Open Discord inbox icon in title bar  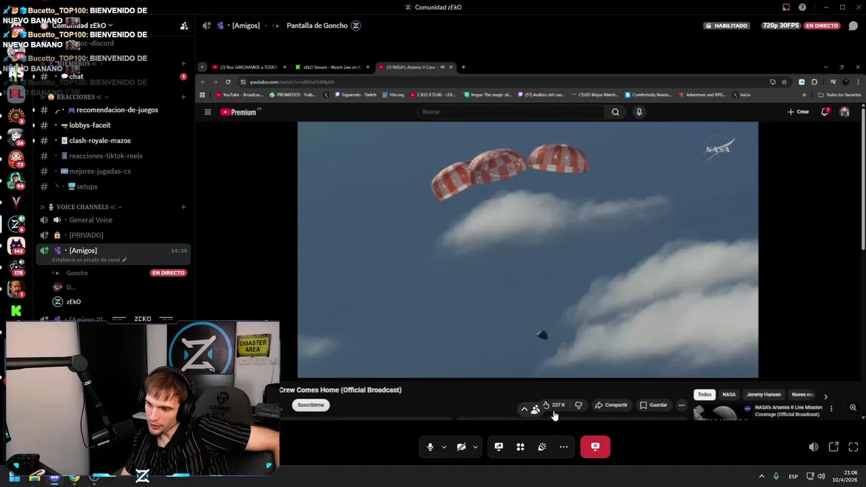click(786, 7)
